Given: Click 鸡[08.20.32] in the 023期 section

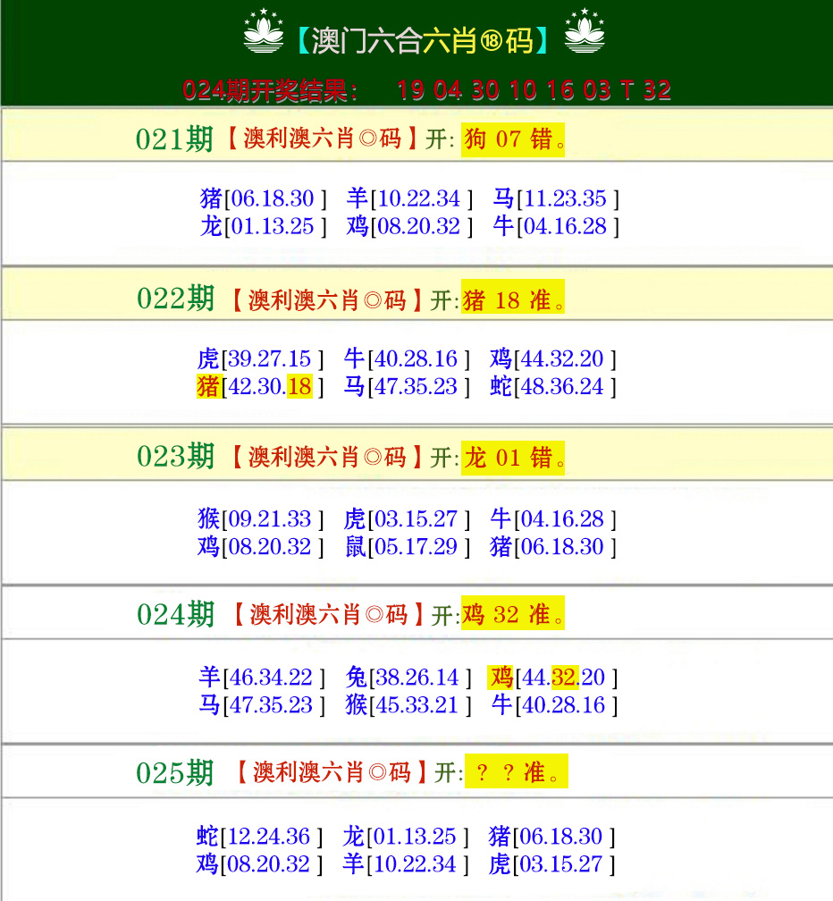Looking at the screenshot, I should (x=260, y=547).
